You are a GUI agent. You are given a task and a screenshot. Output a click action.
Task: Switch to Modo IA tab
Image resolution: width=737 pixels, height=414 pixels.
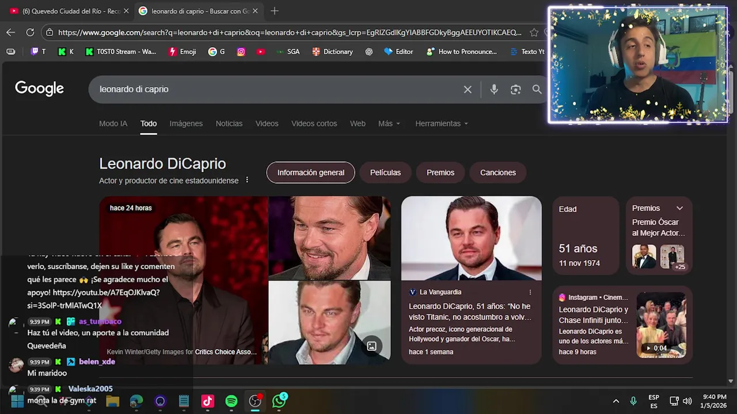[113, 124]
